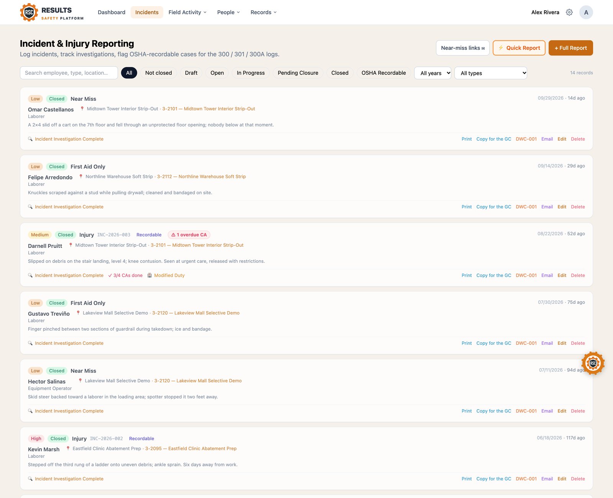Open the Records menu
Screen dimensions: 613x498
263,12
